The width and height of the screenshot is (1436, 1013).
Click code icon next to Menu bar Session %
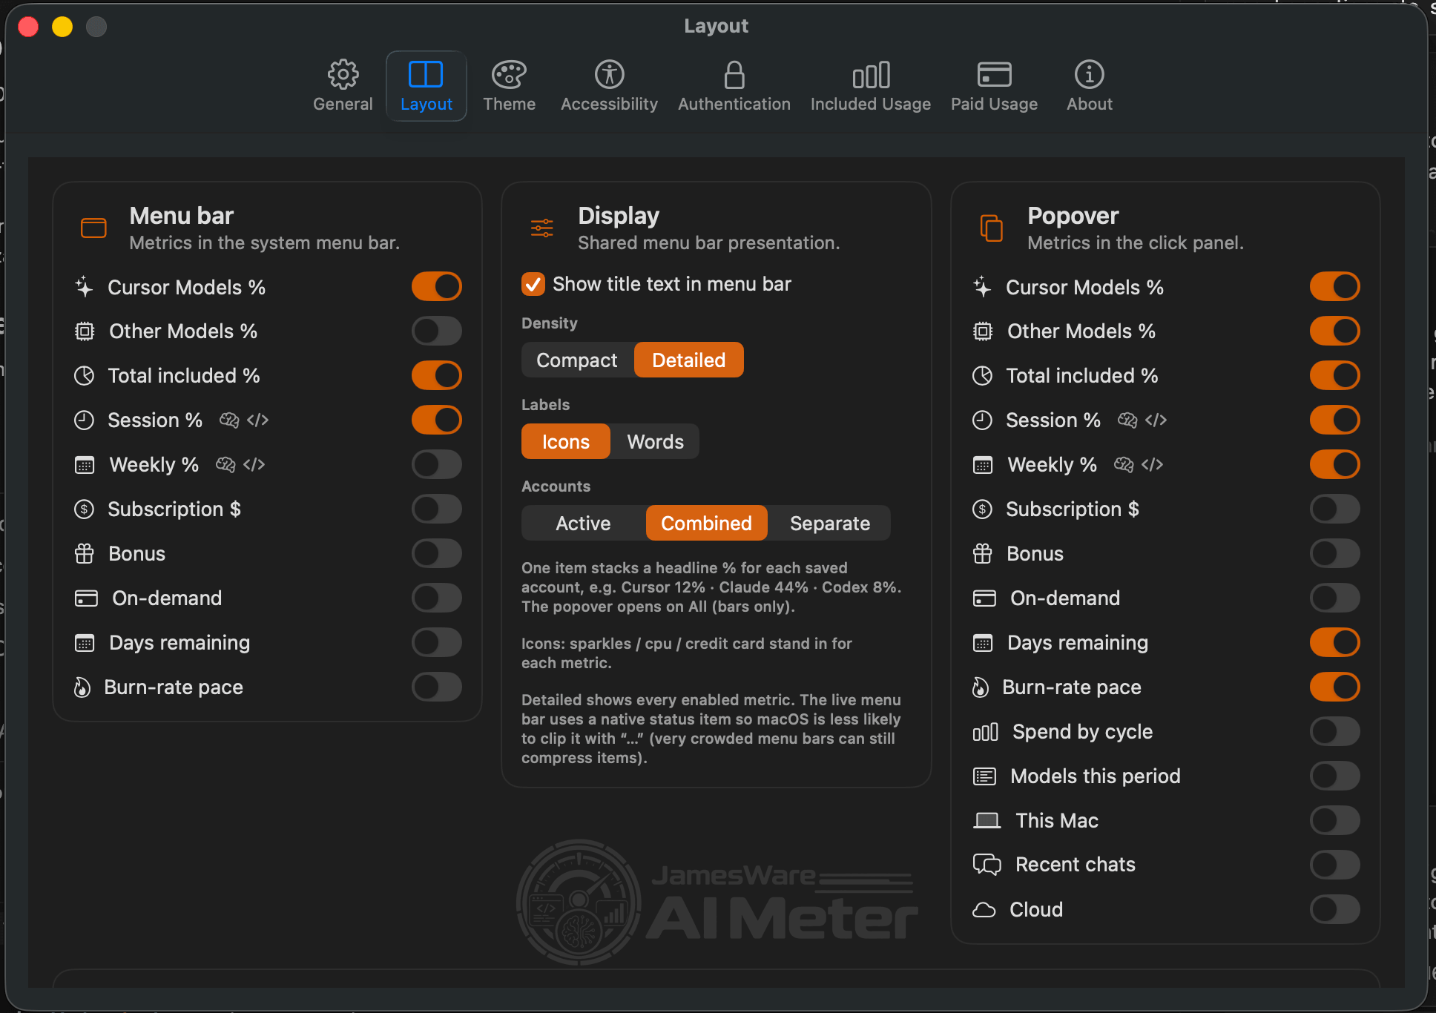pyautogui.click(x=257, y=420)
